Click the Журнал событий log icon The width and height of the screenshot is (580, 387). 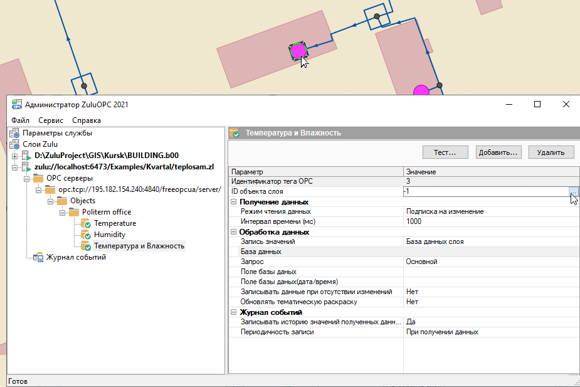pos(38,257)
